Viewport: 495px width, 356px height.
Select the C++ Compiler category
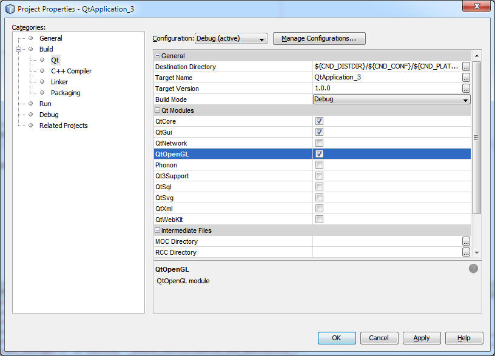click(x=71, y=71)
